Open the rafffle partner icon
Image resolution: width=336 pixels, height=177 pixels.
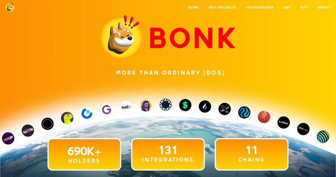coord(28,130)
